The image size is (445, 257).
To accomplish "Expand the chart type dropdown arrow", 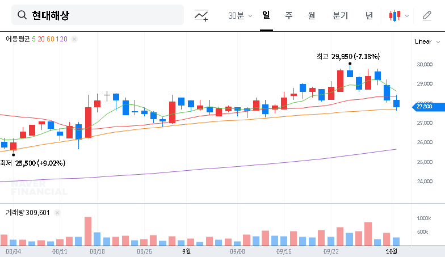I will coord(406,16).
